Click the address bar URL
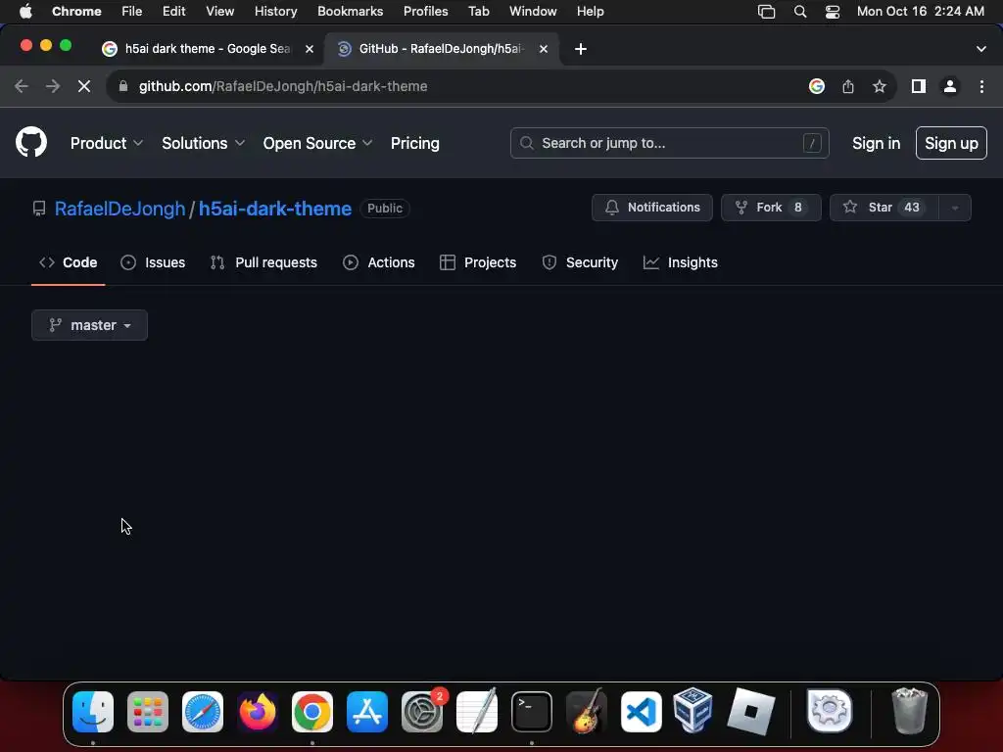This screenshot has height=752, width=1003. [x=283, y=86]
